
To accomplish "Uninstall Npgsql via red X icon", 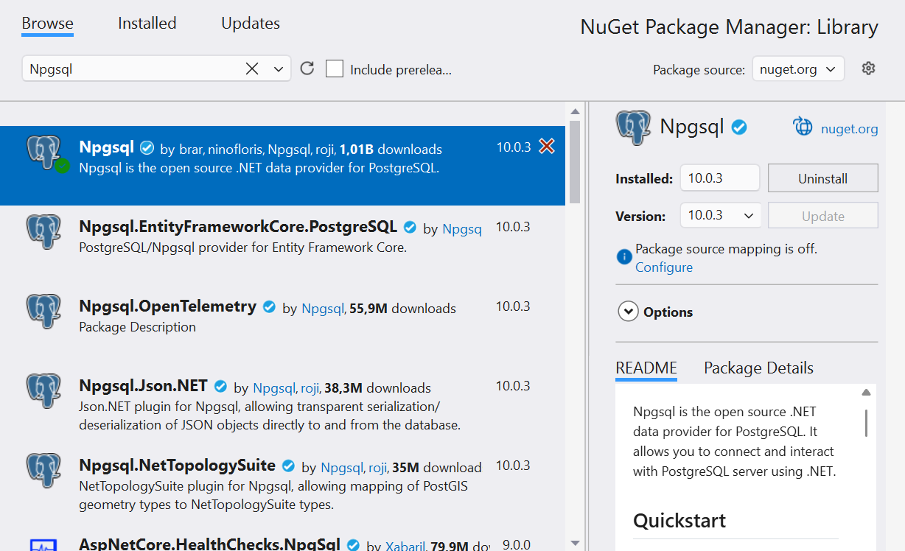I will (546, 147).
